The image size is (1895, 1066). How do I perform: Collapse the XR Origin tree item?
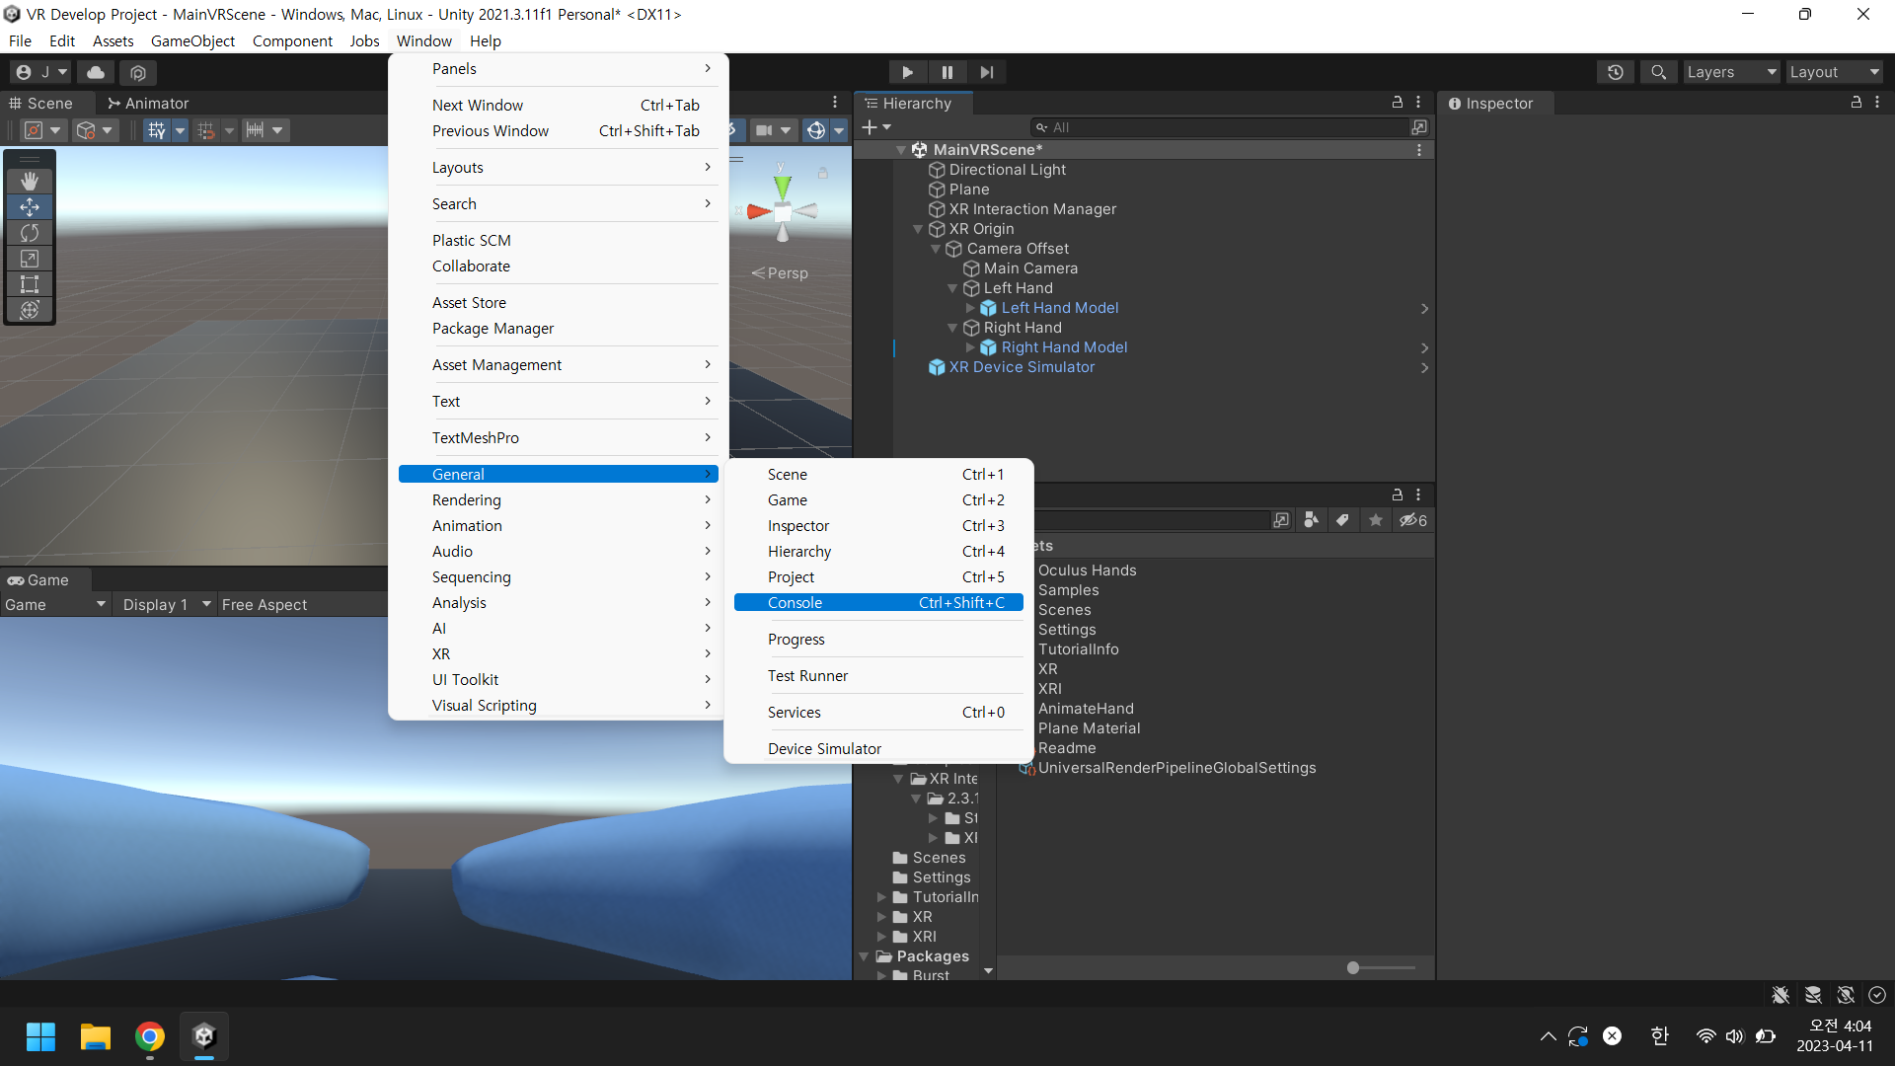(x=918, y=229)
